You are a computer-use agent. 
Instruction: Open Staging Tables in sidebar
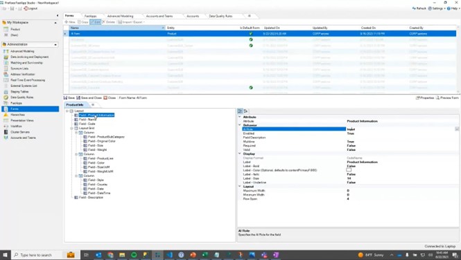coord(19,92)
